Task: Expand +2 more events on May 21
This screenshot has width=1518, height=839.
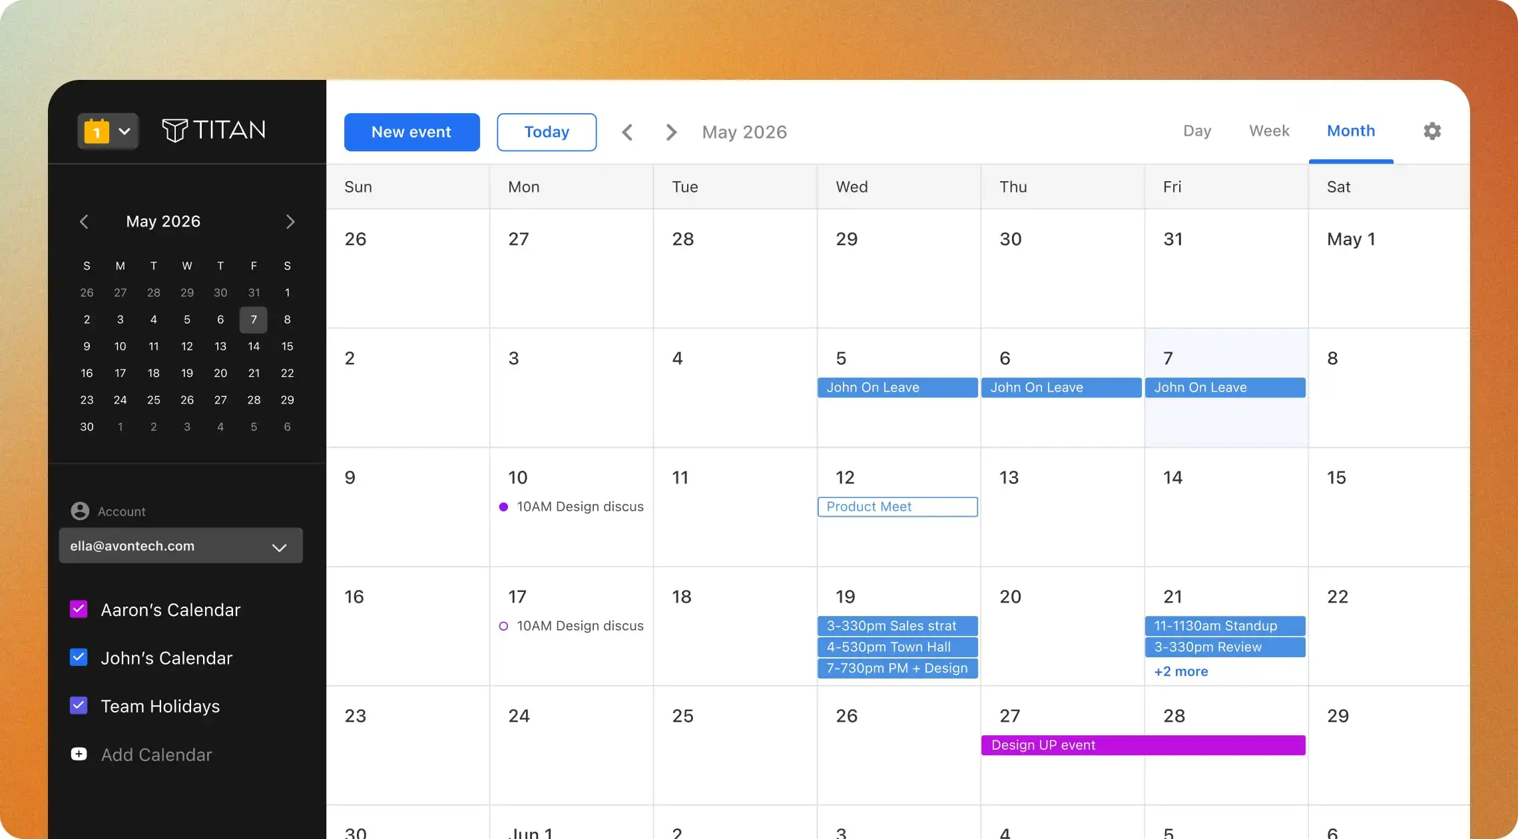Action: [x=1181, y=671]
